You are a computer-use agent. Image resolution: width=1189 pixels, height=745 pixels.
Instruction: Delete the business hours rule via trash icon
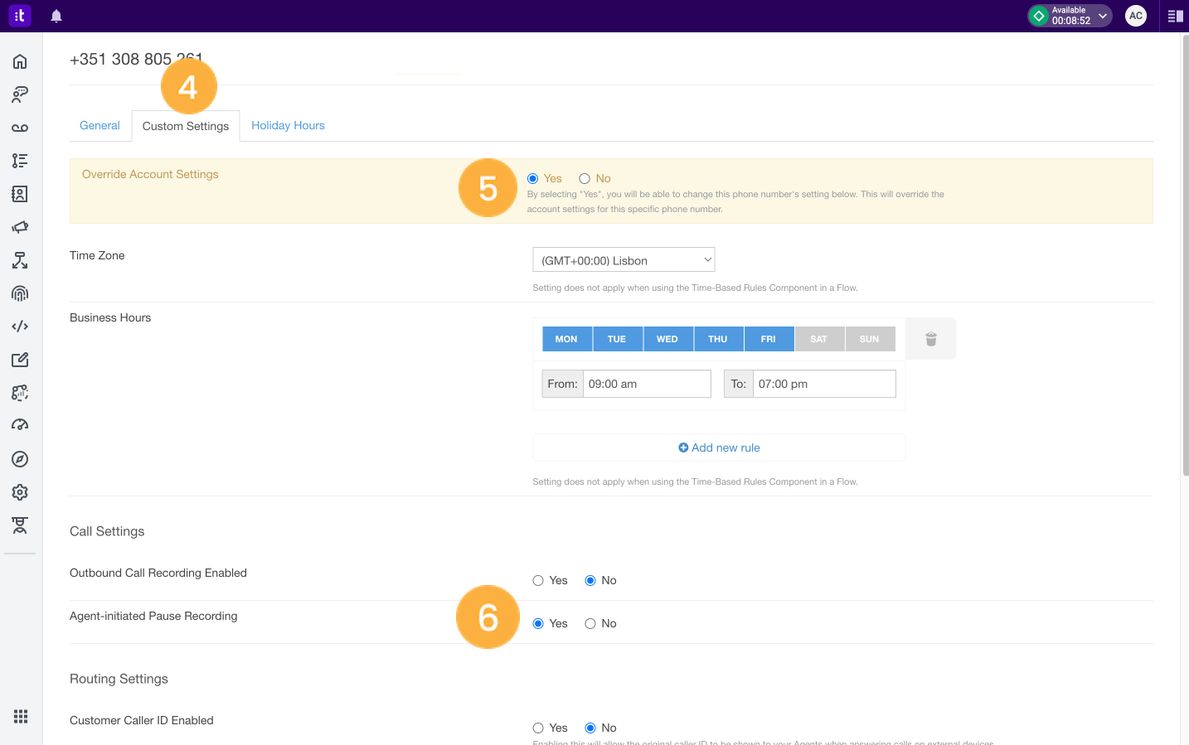930,339
